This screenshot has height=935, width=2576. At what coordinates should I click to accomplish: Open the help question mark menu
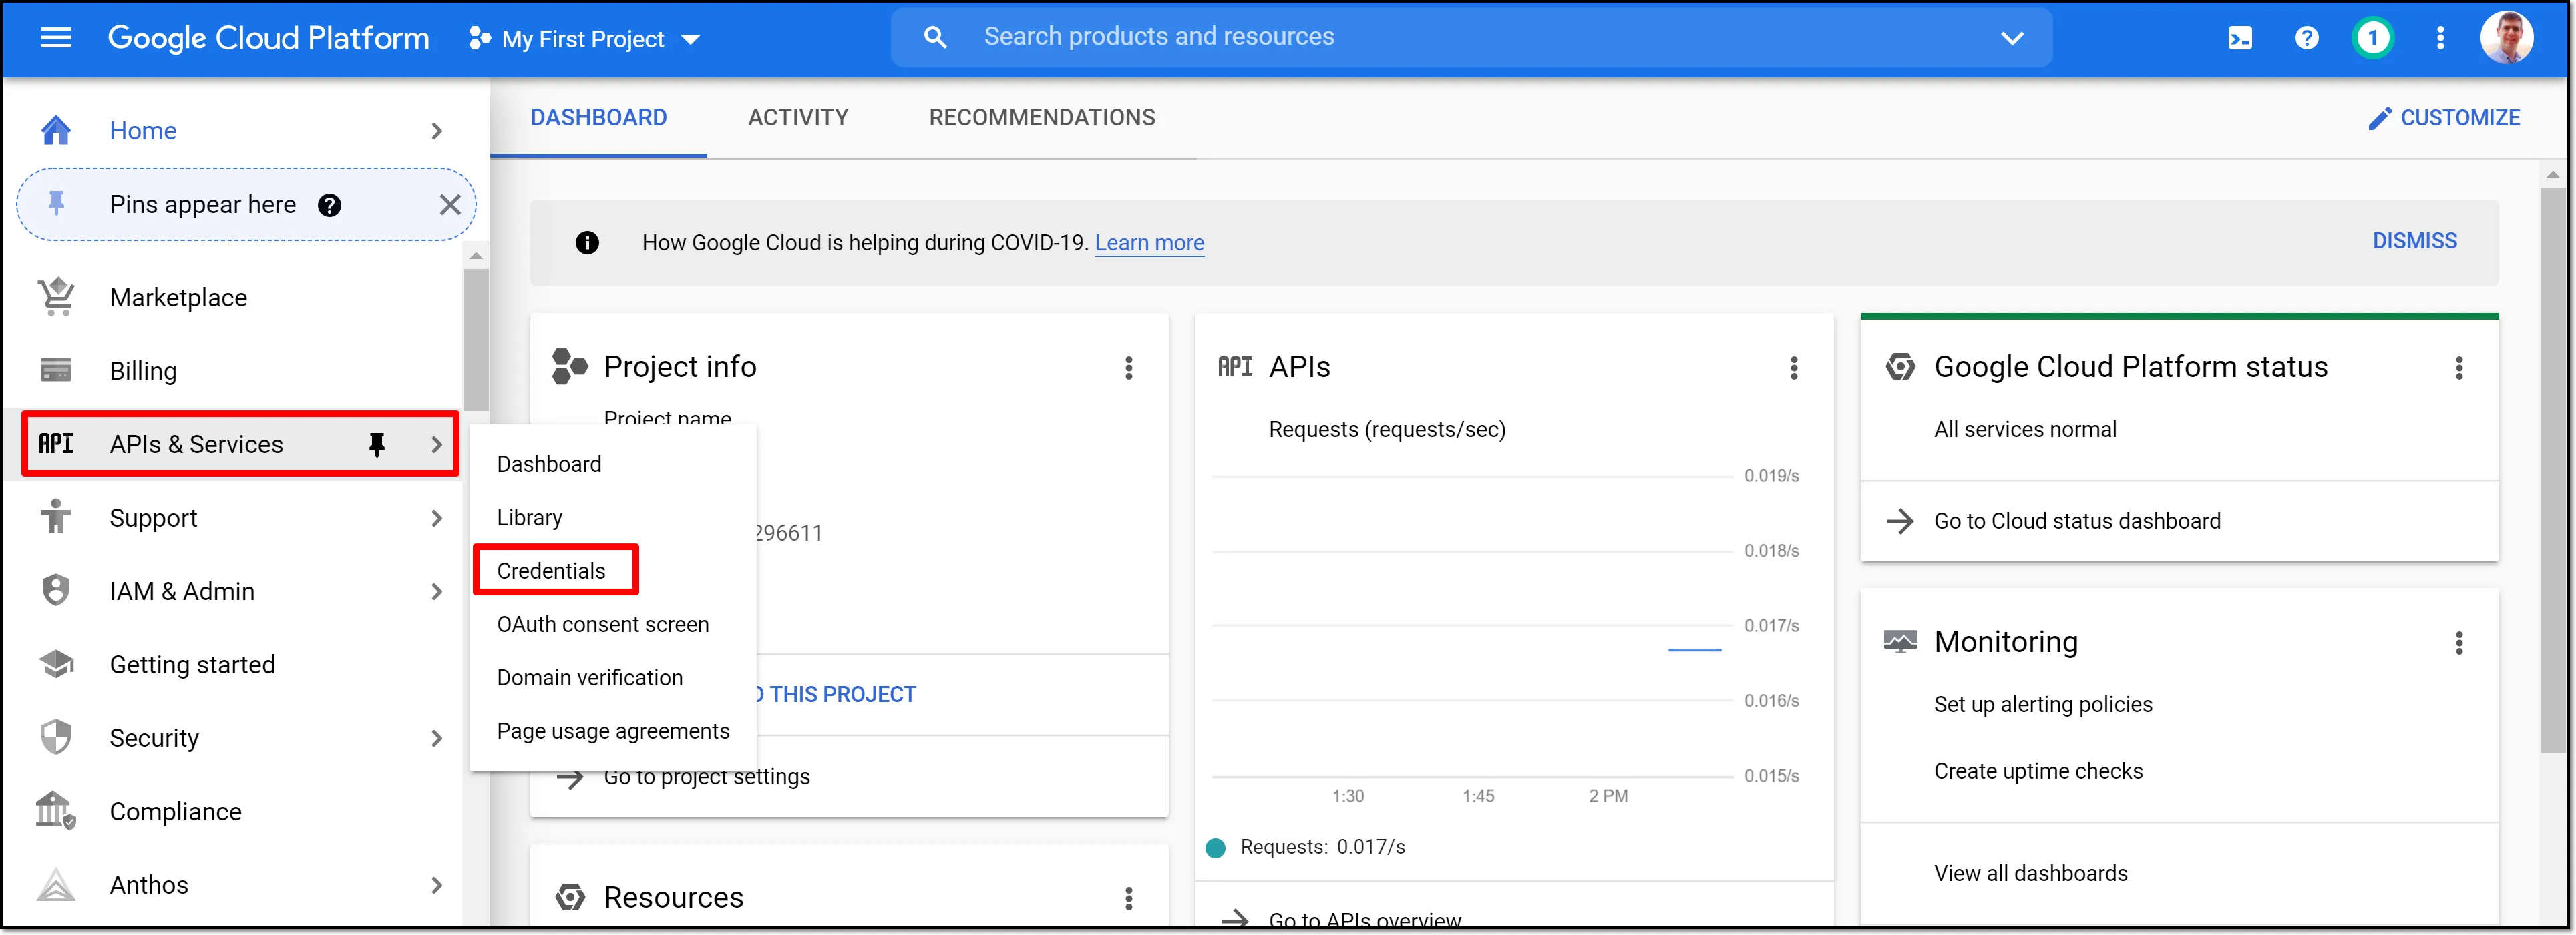pos(2306,38)
